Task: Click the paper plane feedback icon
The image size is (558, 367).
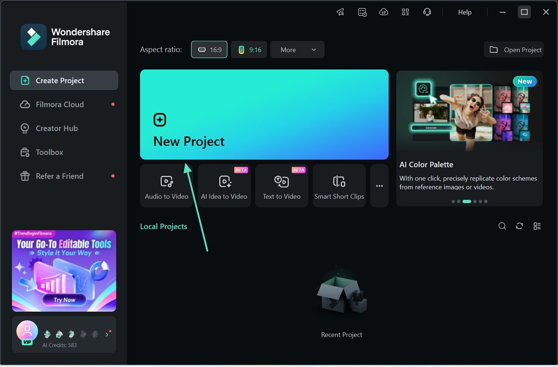Action: coord(340,12)
